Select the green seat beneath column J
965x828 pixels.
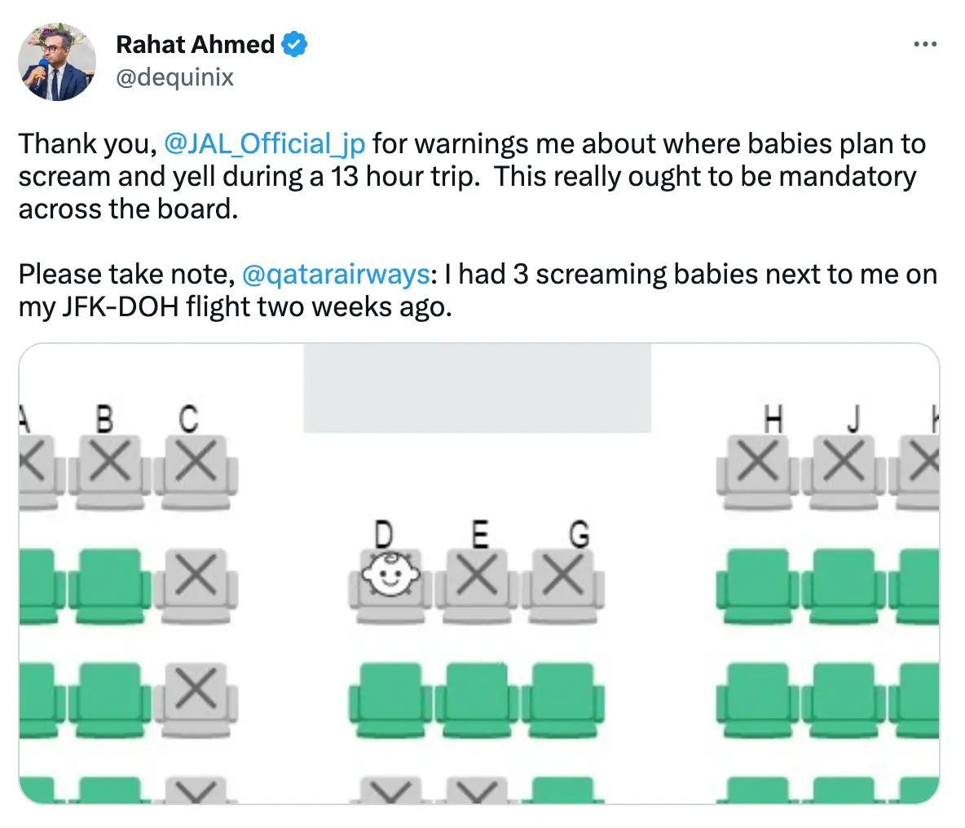(843, 580)
